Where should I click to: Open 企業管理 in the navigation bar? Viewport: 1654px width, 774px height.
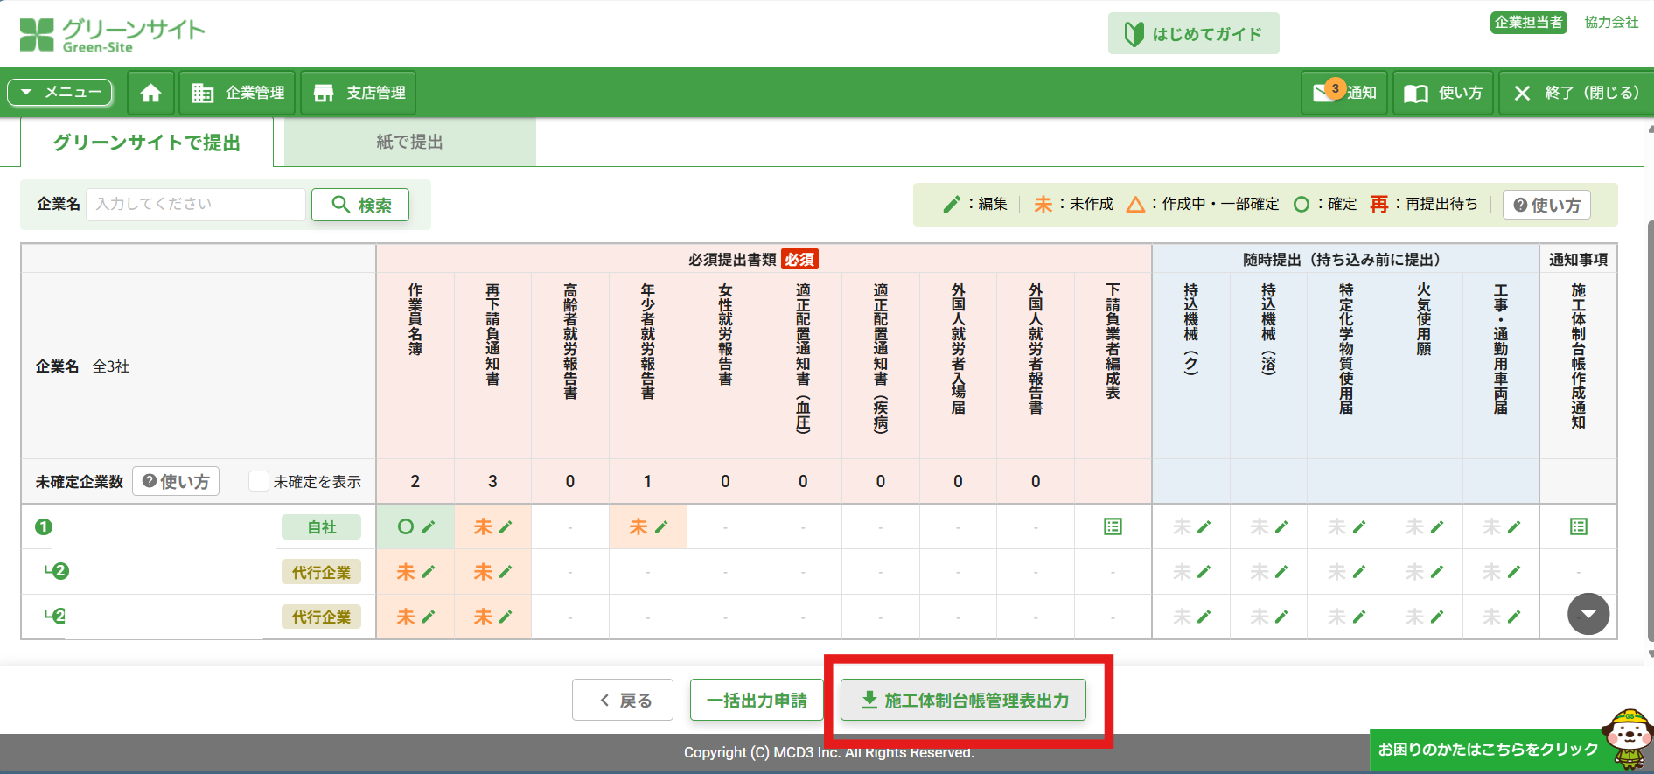point(238,93)
